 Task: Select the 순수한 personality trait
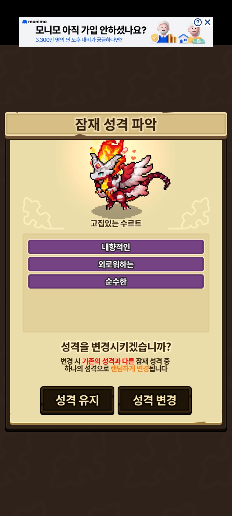(116, 282)
